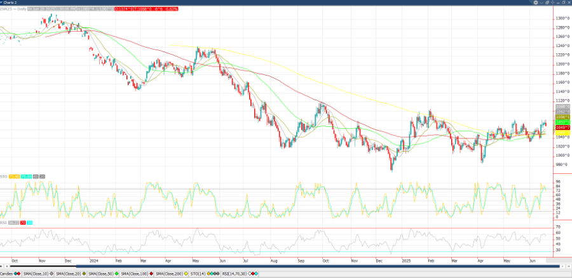Click the SMA(Close,10) indicator label

pyautogui.click(x=36, y=274)
